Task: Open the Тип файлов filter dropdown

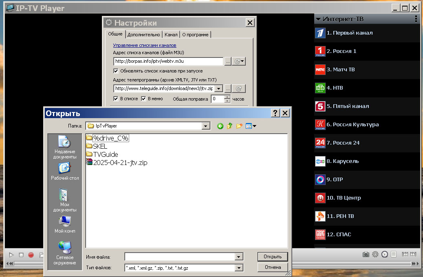Action: click(239, 268)
